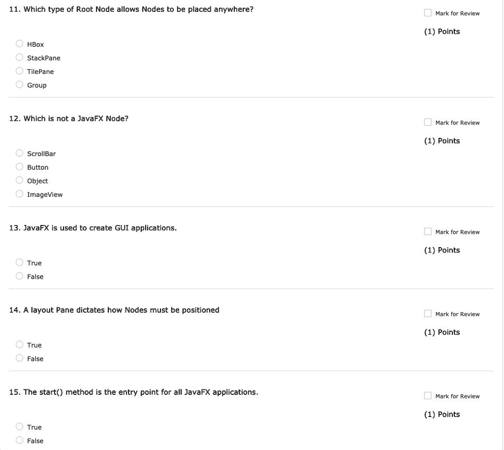
Task: Select False for layout Pane question 14
Action: coord(20,358)
